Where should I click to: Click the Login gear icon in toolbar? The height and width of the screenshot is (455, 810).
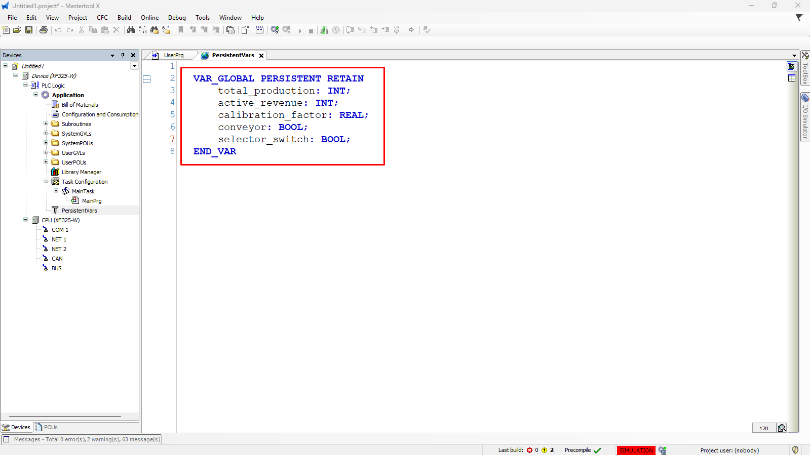click(x=275, y=30)
